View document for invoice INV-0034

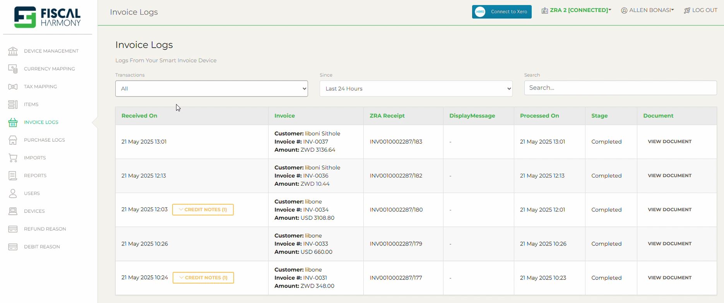coord(669,210)
